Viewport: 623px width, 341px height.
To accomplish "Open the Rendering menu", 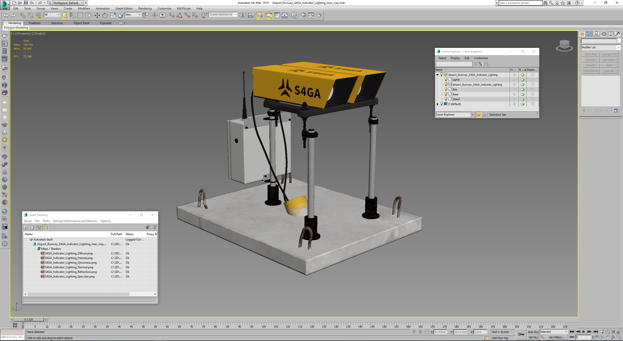I will coord(145,8).
